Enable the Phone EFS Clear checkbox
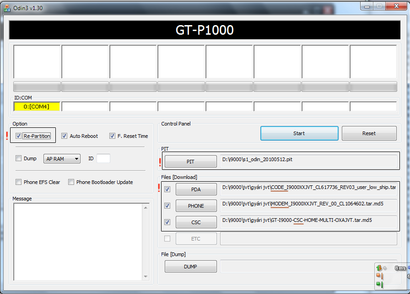Screen dimensions: 410x294 click(18, 182)
